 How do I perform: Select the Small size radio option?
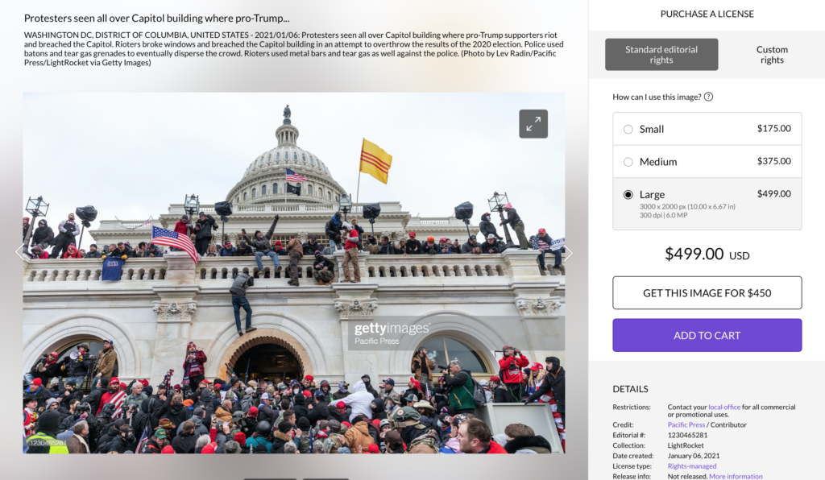click(x=628, y=130)
